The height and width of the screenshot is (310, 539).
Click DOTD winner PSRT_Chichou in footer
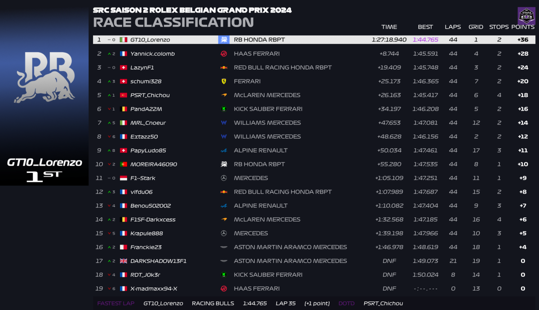(x=383, y=303)
